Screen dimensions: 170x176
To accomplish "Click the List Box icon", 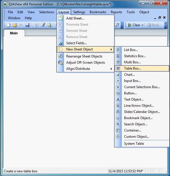I will 118,50.
